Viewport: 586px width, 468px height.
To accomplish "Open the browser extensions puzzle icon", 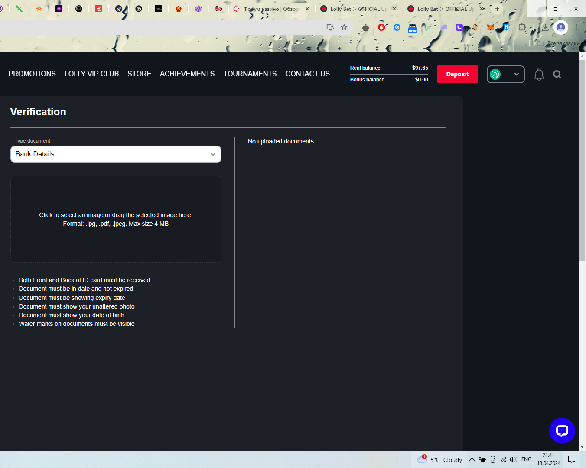I will click(x=522, y=27).
